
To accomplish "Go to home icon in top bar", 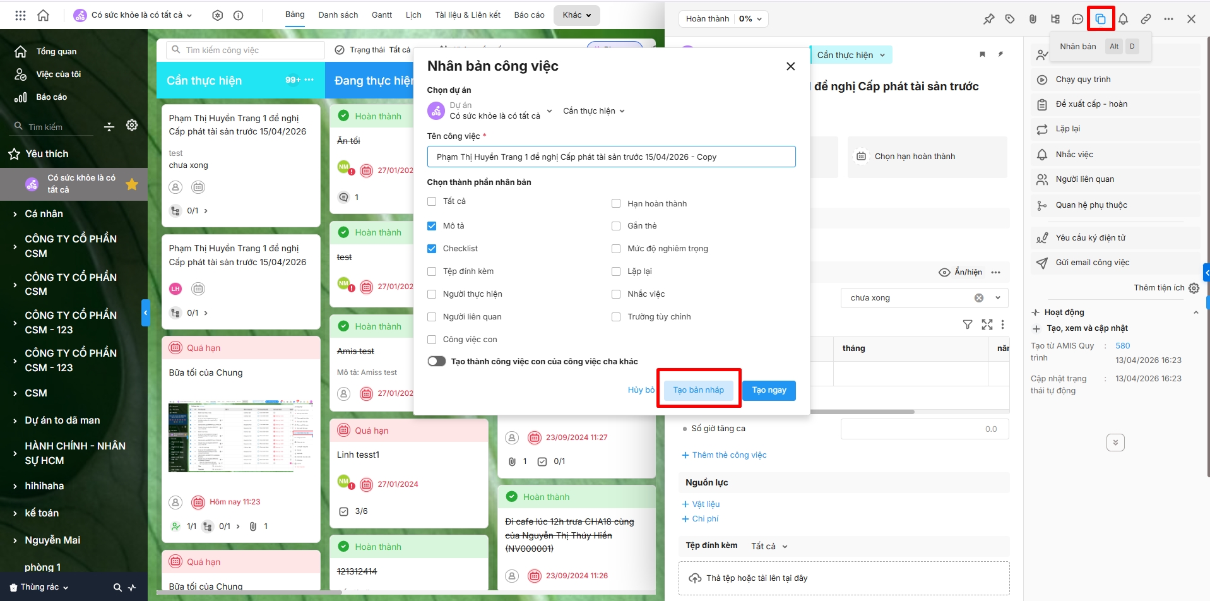I will (44, 15).
